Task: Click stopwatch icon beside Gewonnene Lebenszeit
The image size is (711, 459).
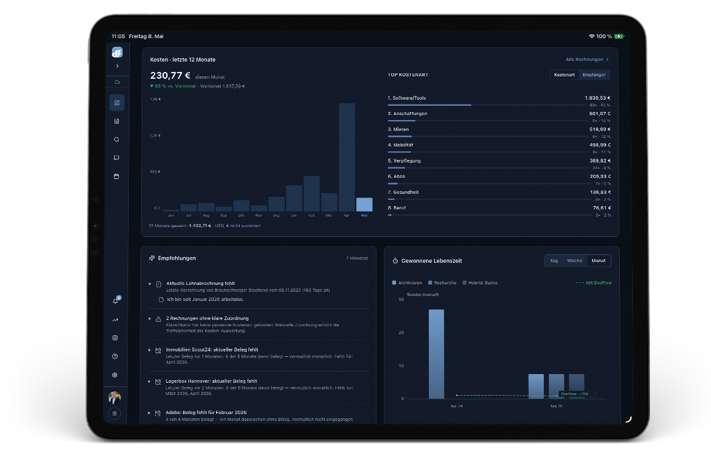Action: (x=395, y=261)
